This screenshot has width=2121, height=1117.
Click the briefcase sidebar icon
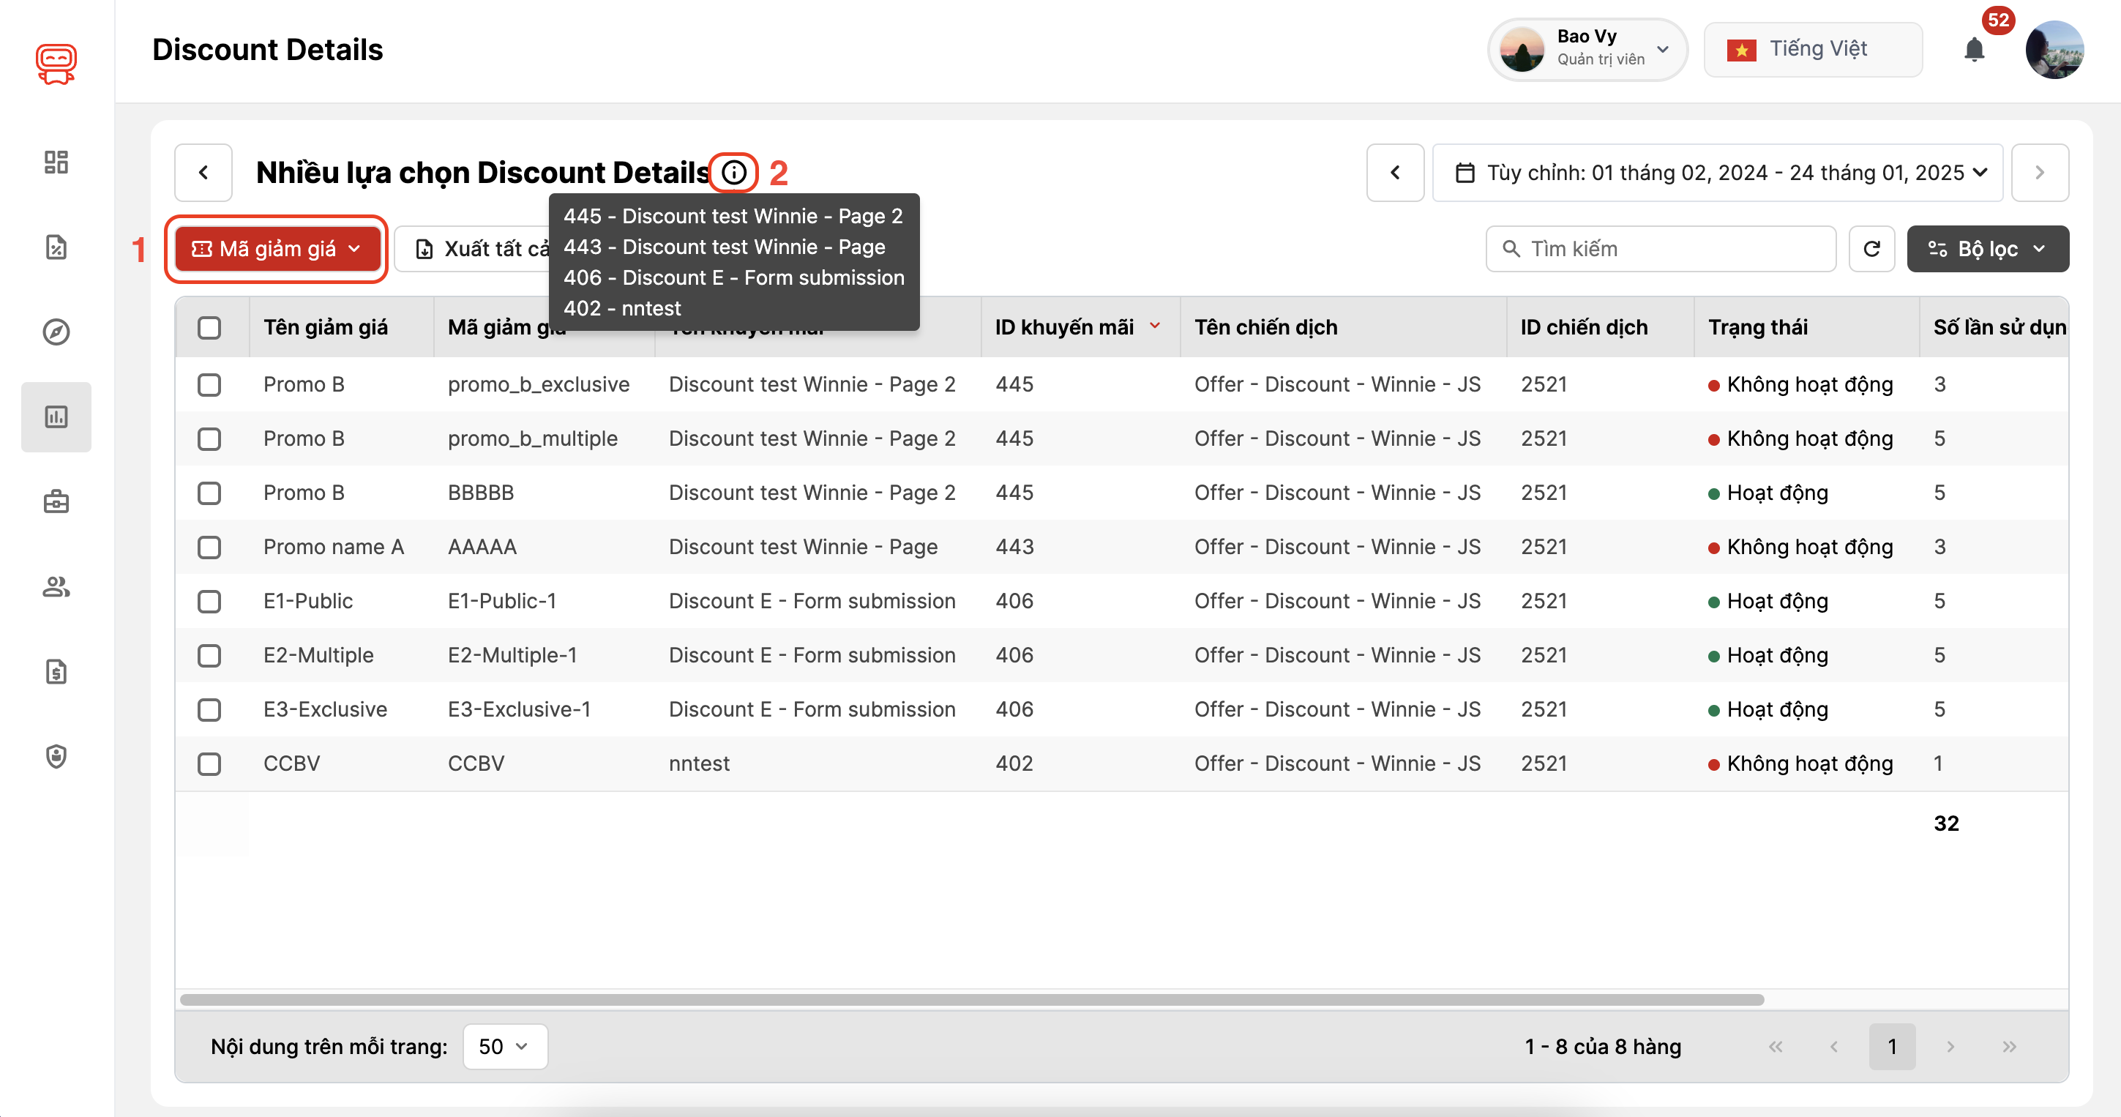[x=56, y=501]
